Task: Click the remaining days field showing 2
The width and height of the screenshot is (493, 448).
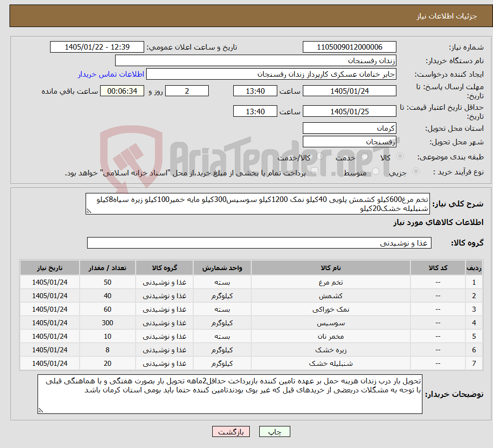Action: tap(187, 91)
